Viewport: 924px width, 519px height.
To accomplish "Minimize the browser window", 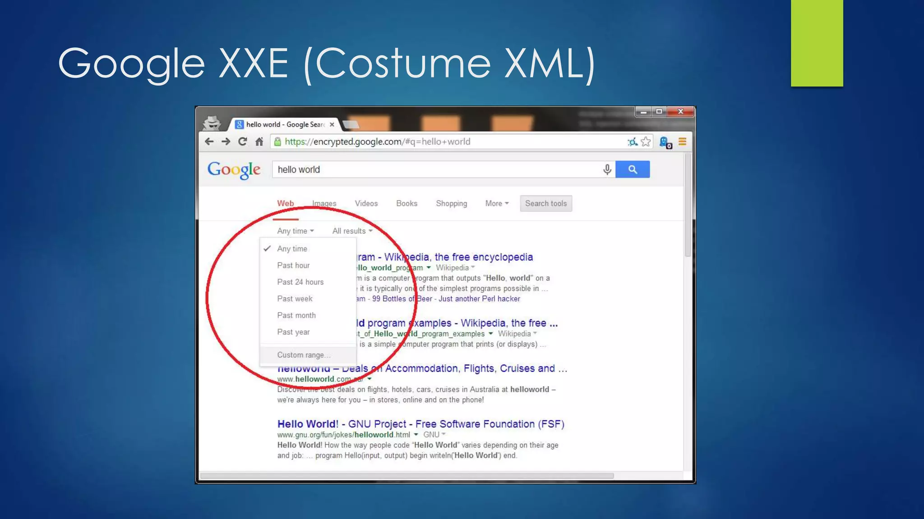I will pyautogui.click(x=644, y=111).
